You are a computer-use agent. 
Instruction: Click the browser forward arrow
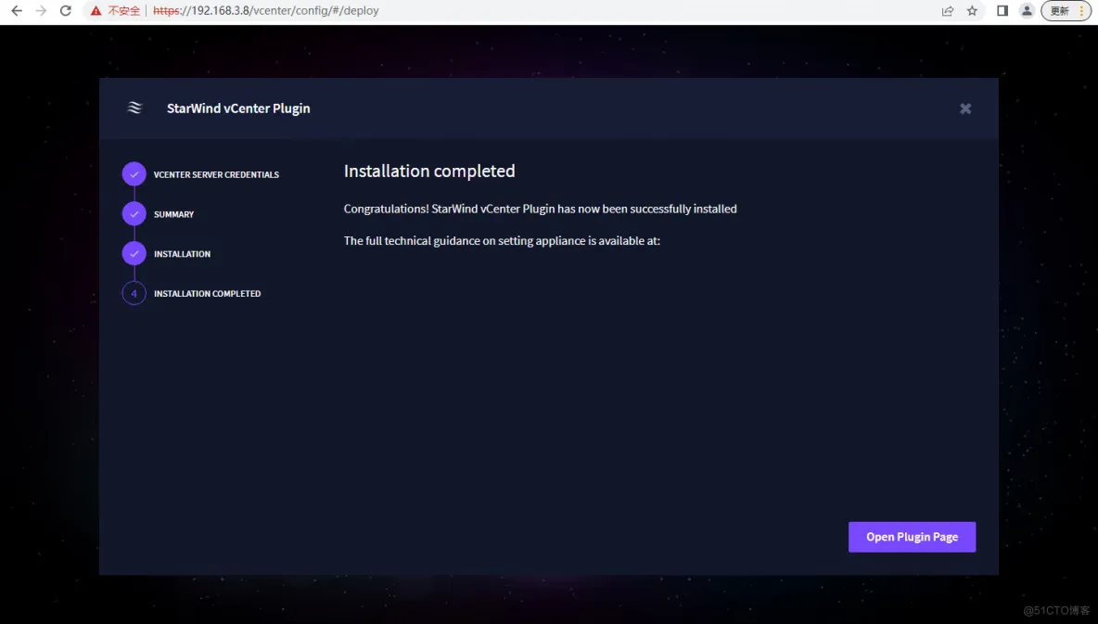click(42, 10)
